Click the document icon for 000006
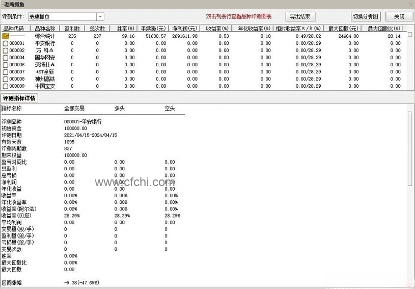 [x=5, y=65]
